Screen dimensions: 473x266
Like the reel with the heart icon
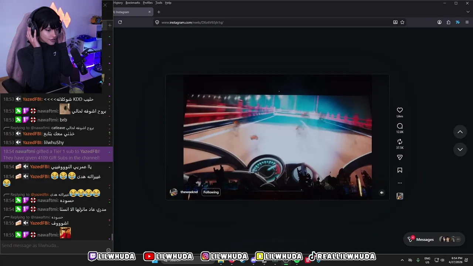[x=399, y=110]
